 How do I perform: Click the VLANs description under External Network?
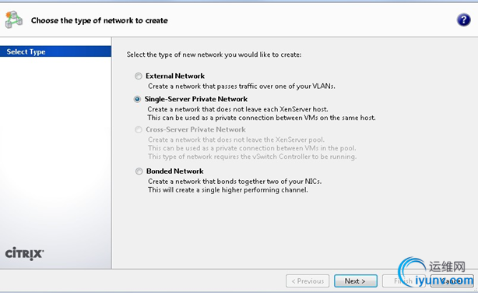241,86
